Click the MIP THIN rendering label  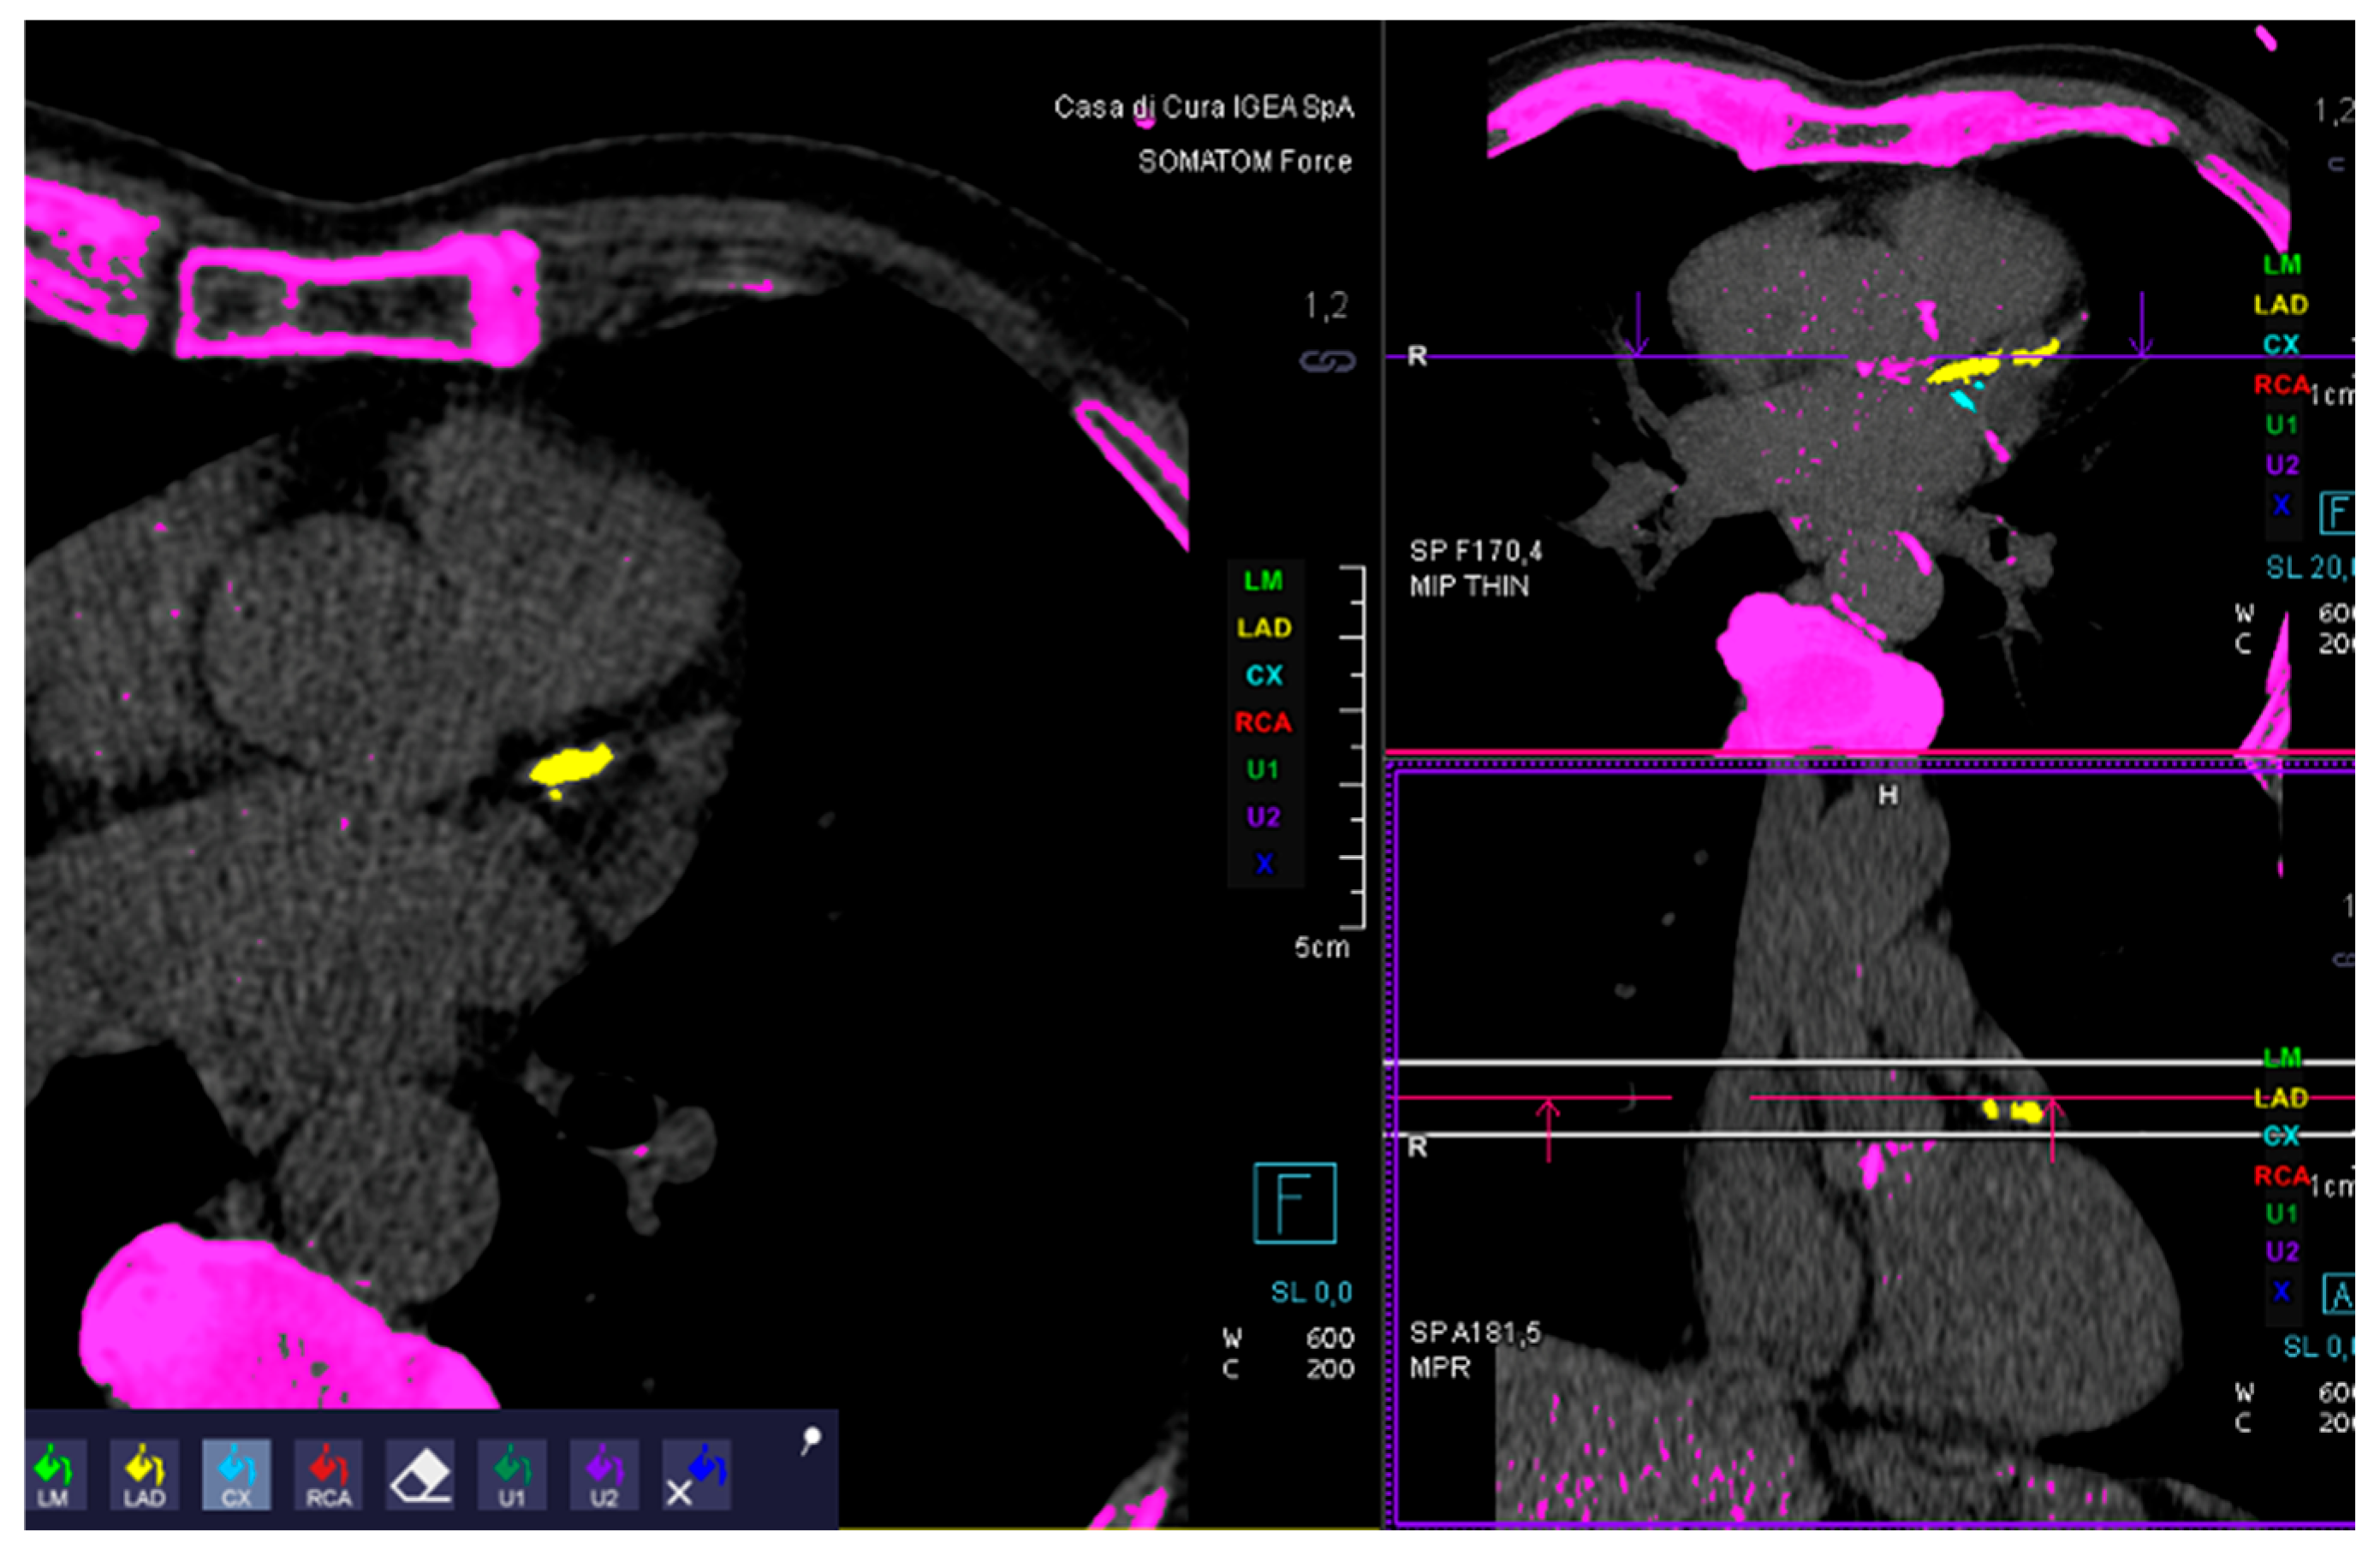point(1469,586)
